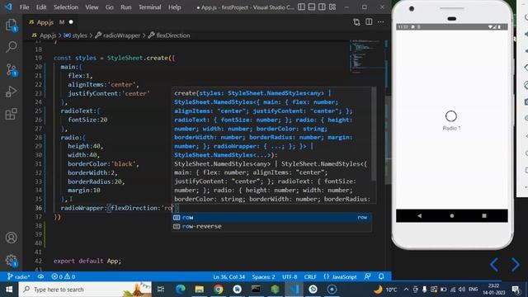
Task: Change indentation via Spaces: 2
Action: [263, 277]
